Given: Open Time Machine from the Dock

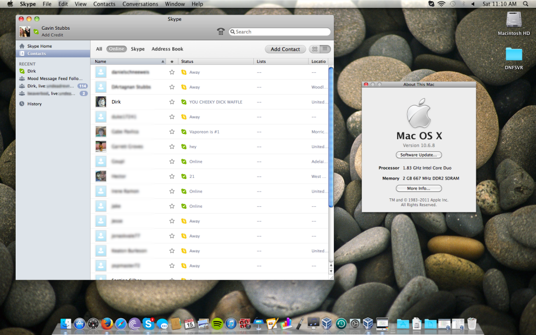Looking at the screenshot, I should (341, 323).
